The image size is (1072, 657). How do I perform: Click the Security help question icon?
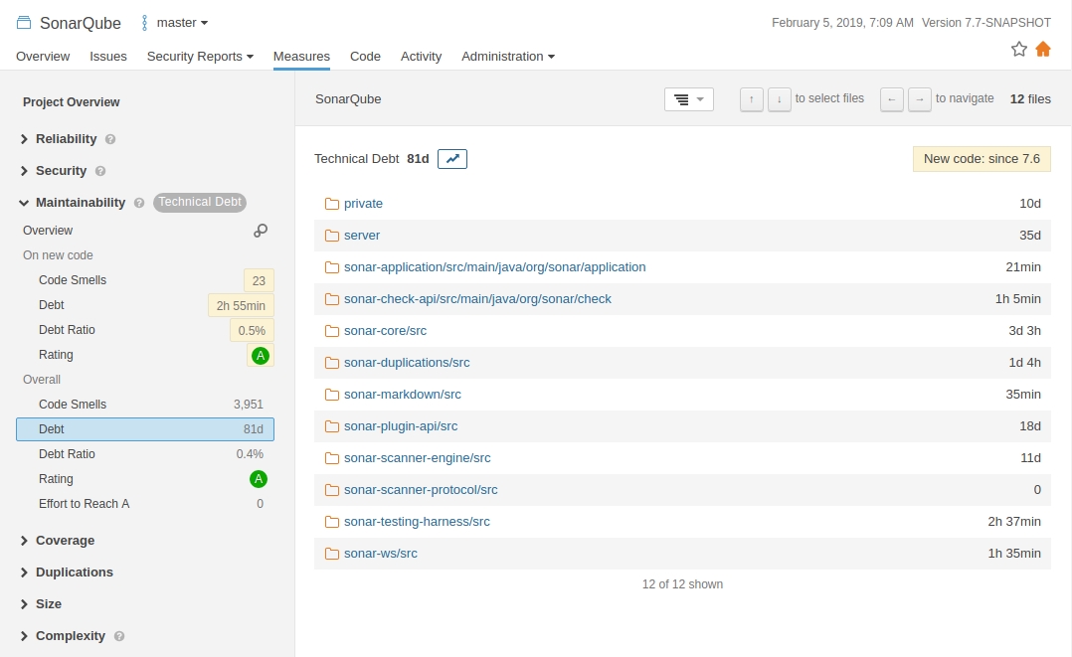(100, 171)
